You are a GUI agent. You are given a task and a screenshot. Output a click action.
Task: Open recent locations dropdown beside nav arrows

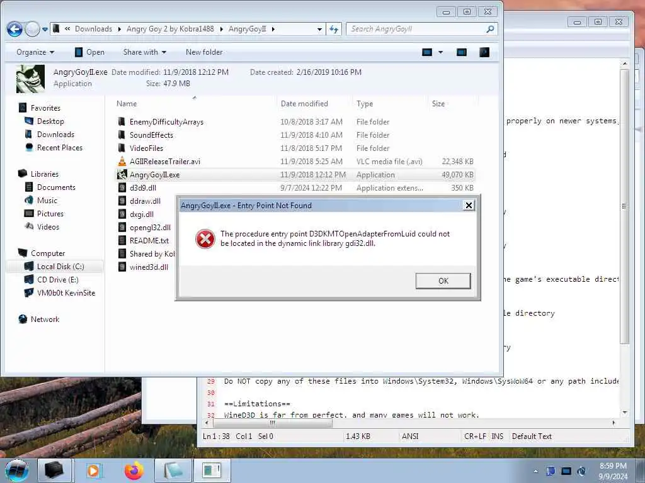tap(45, 30)
